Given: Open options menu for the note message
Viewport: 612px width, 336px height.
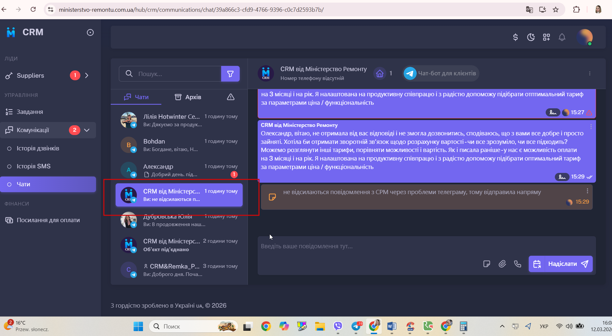Looking at the screenshot, I should click(588, 191).
